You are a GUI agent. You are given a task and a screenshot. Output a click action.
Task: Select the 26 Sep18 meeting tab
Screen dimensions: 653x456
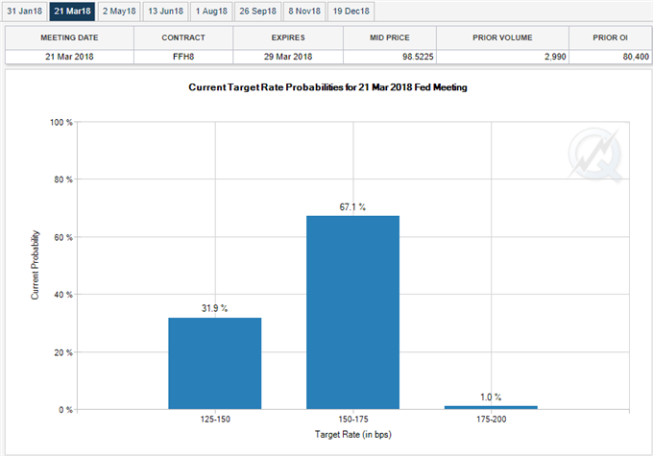pos(257,12)
